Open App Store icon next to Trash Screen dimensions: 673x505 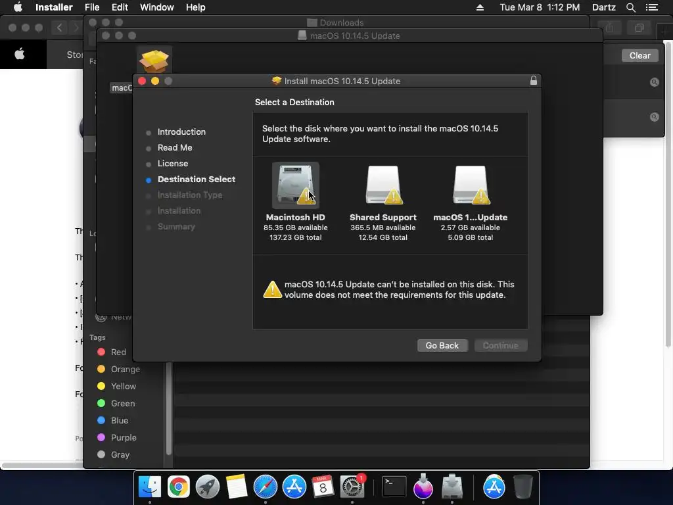(494, 487)
